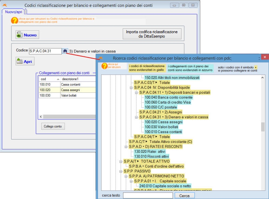
Task: Select S.P.B.A Conti d'ordine dell'attivo
Action: 156,166
